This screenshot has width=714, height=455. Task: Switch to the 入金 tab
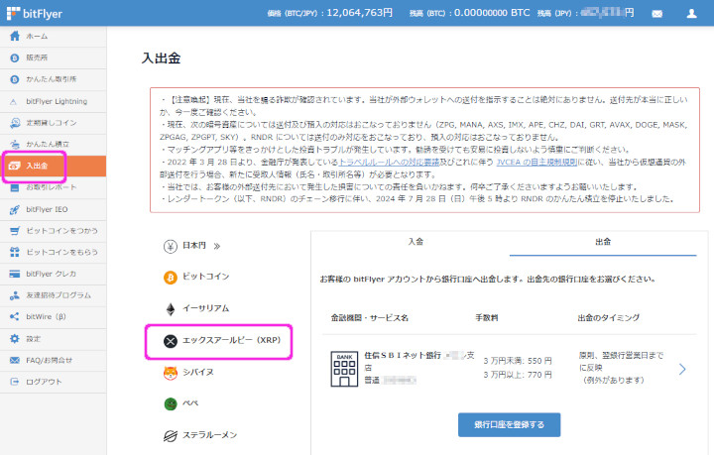[x=414, y=242]
